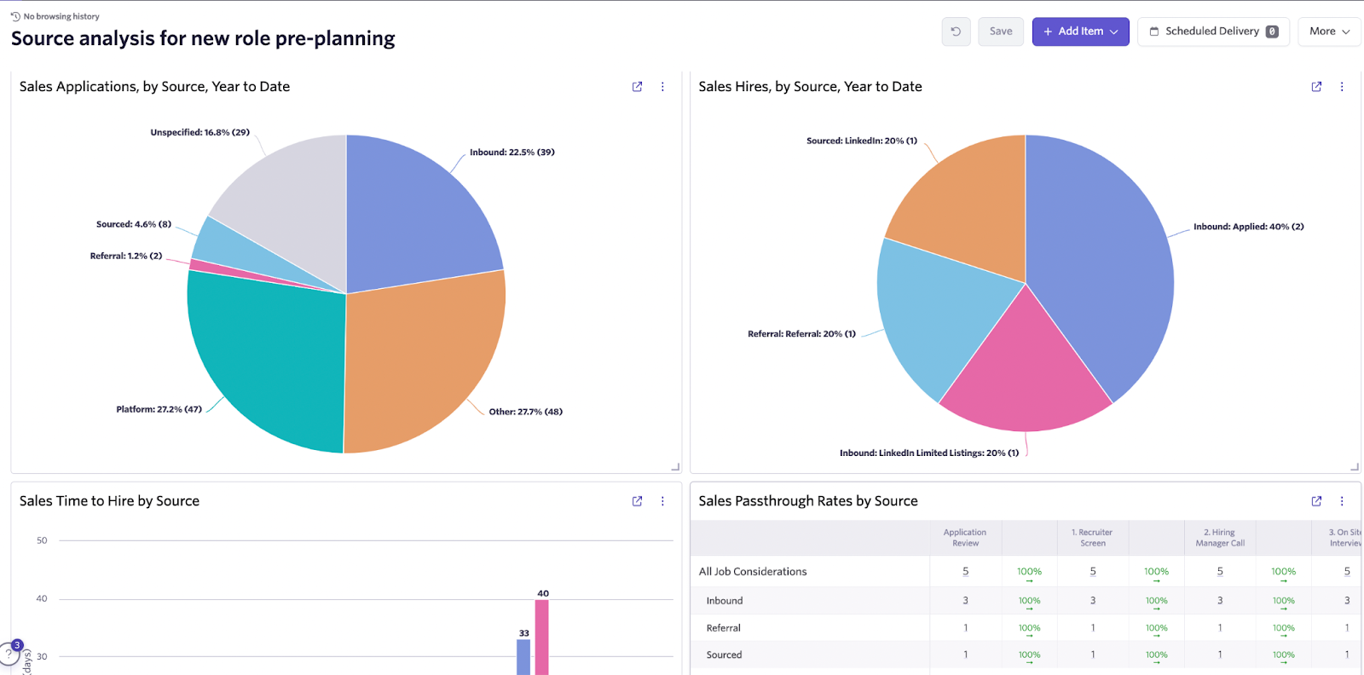This screenshot has width=1364, height=675.
Task: Open Sales Applications chart in new window
Action: pos(637,87)
